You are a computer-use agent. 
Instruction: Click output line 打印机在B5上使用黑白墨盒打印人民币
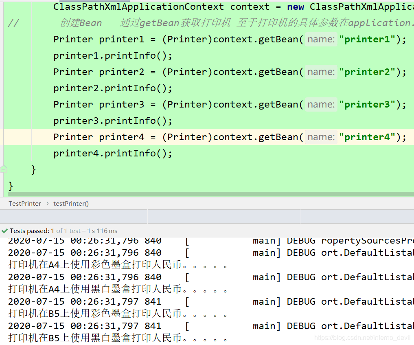[x=118, y=338]
